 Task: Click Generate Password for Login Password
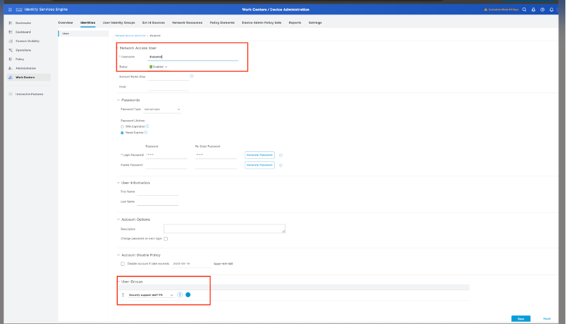click(x=260, y=155)
